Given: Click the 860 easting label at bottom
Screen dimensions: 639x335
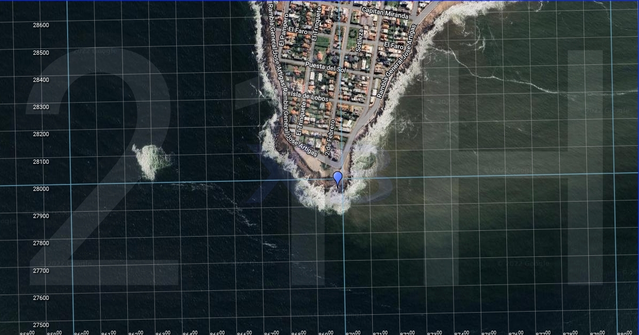Looking at the screenshot, I should [81, 333].
